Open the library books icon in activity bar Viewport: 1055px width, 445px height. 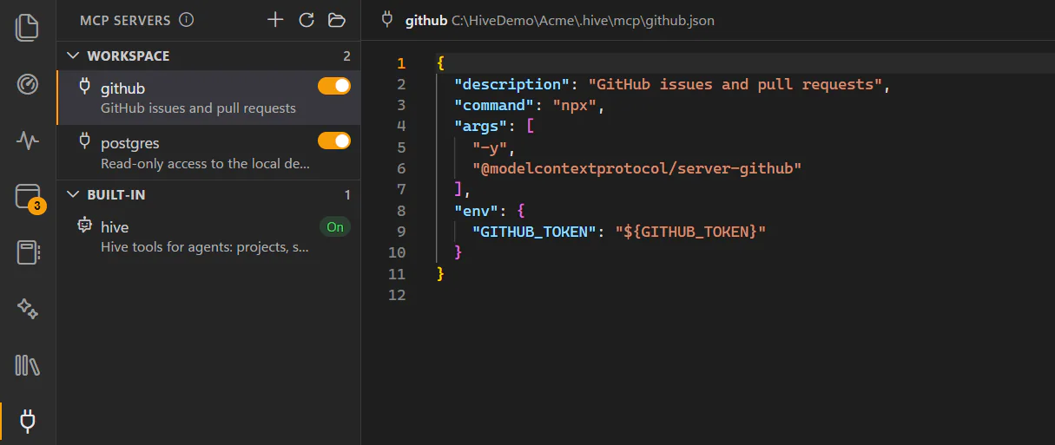28,365
